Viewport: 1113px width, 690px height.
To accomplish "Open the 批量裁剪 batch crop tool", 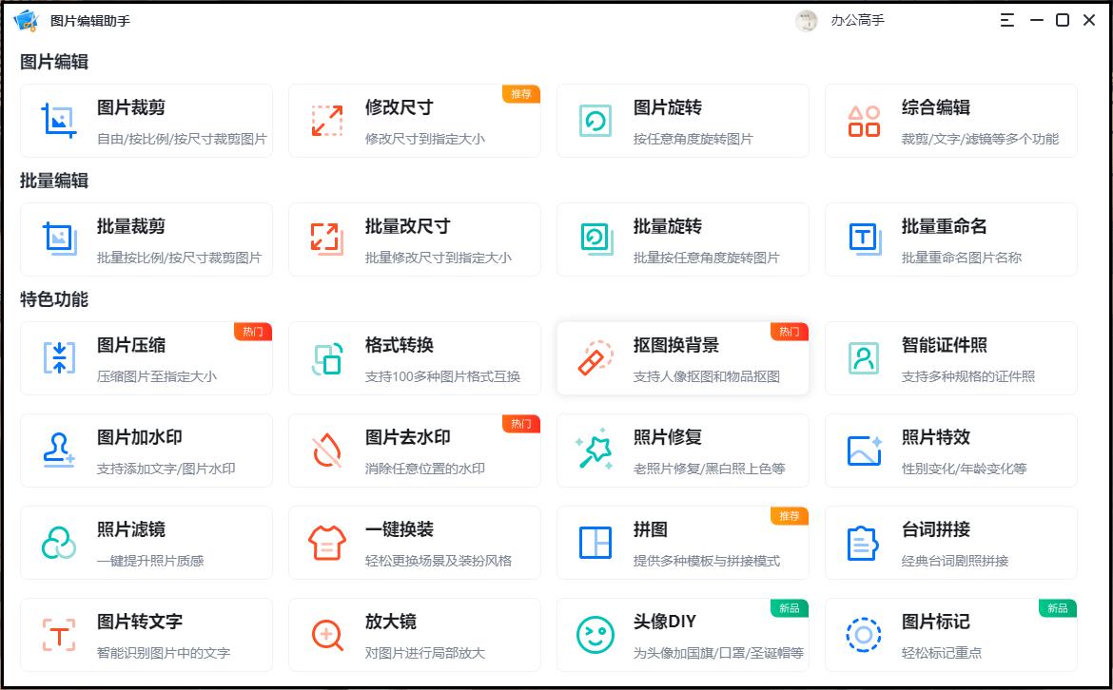I will coord(146,239).
